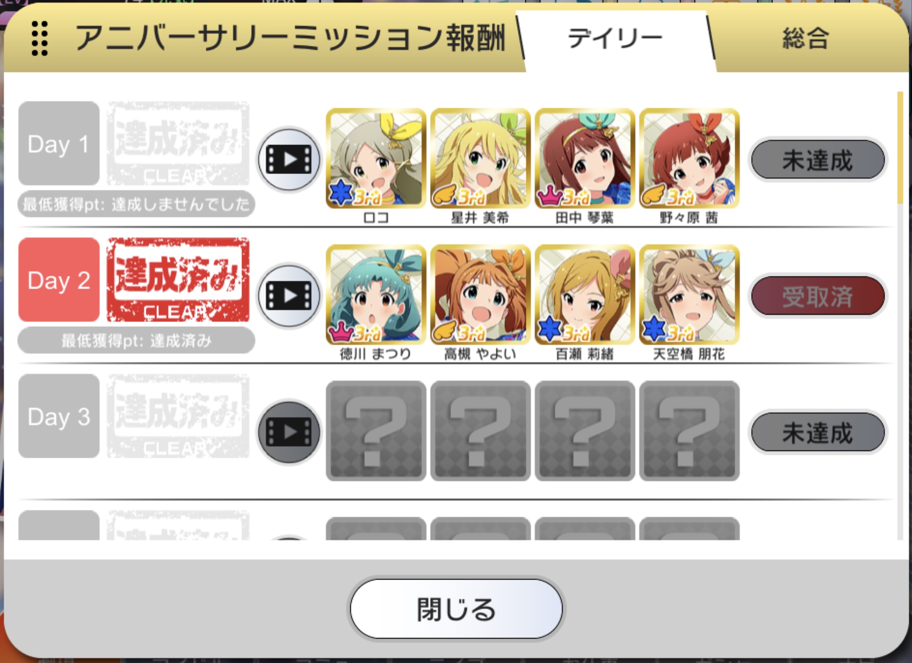Tap the first Day 3 mystery reward
The width and height of the screenshot is (912, 663).
pyautogui.click(x=376, y=431)
